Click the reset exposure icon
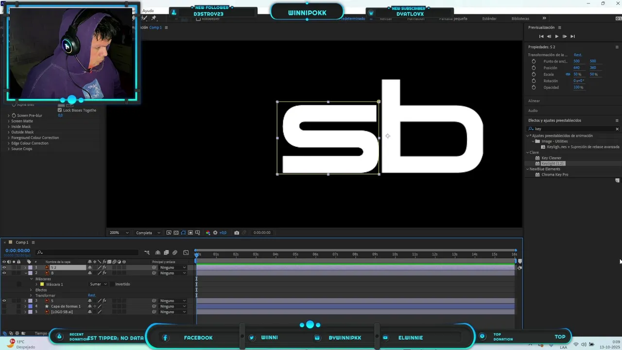Viewport: 622px width, 350px height. (x=215, y=233)
